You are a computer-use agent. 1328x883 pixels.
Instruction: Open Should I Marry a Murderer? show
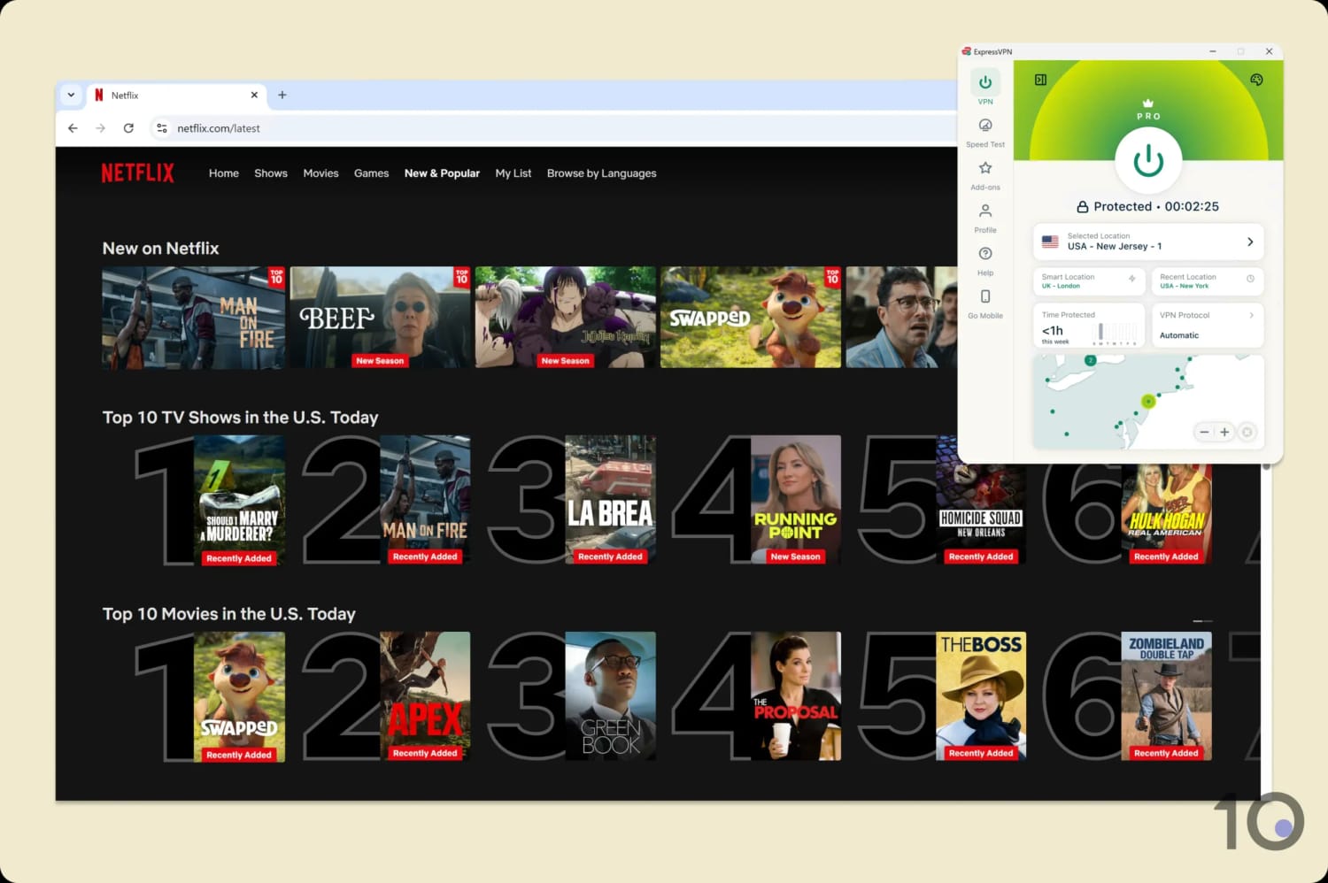[x=239, y=500]
